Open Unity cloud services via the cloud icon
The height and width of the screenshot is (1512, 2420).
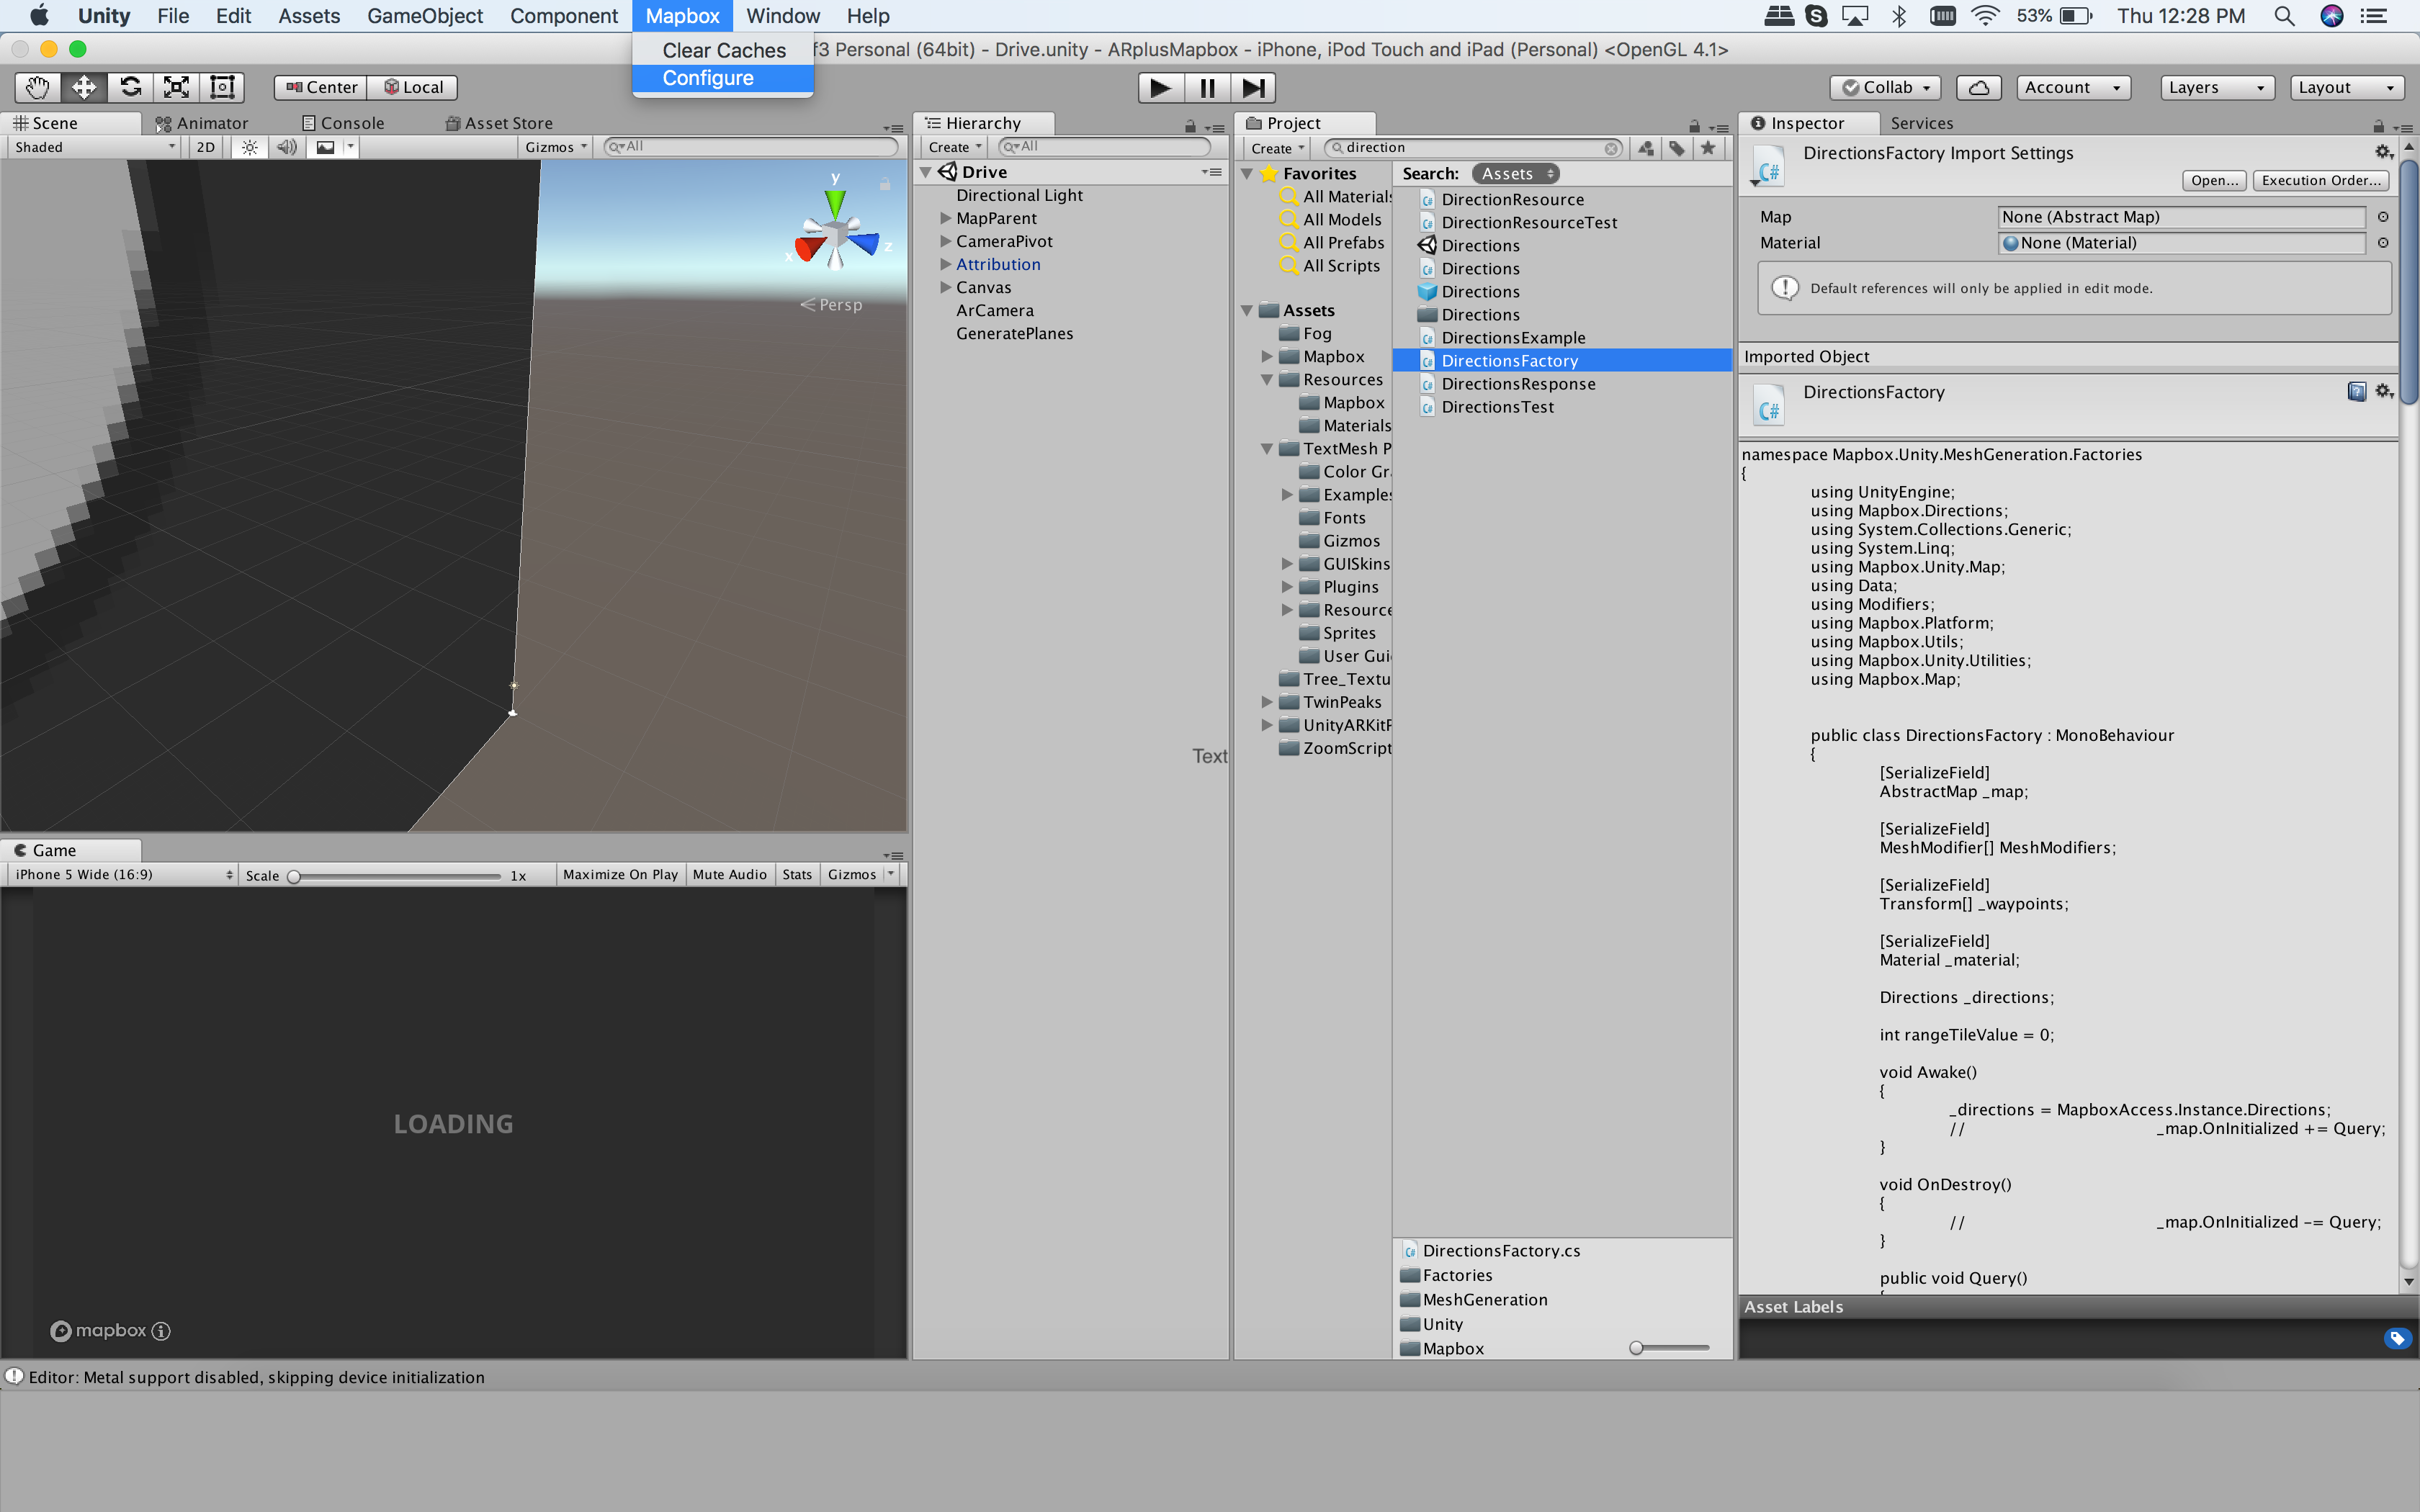point(1979,87)
